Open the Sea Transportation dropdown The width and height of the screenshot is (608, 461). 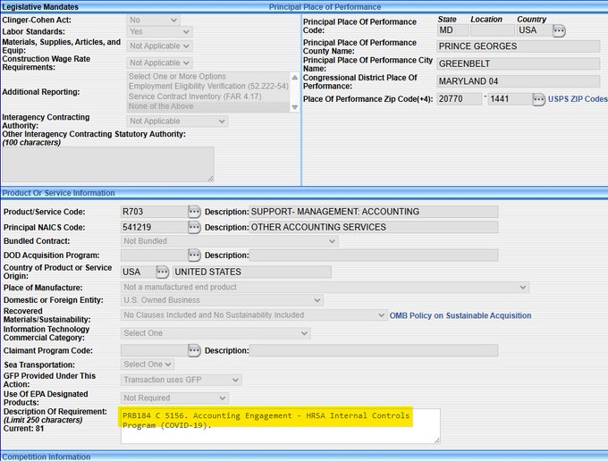(148, 365)
